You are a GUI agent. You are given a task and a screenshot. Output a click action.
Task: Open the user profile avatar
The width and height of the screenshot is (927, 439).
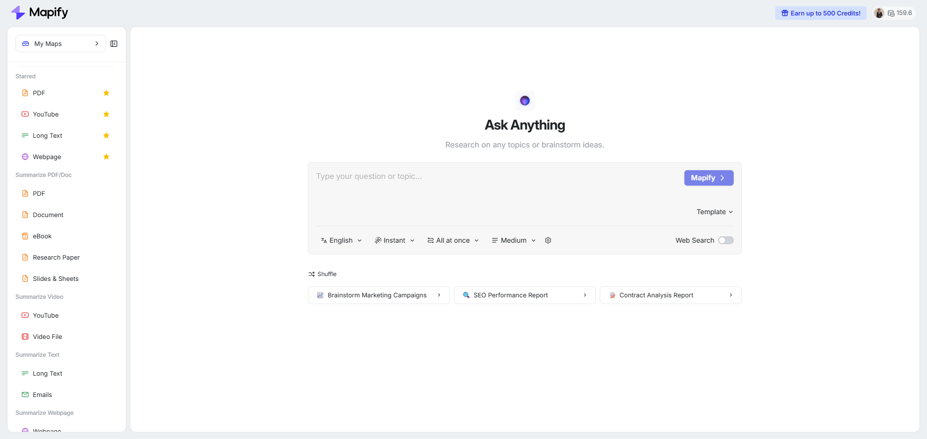(879, 13)
